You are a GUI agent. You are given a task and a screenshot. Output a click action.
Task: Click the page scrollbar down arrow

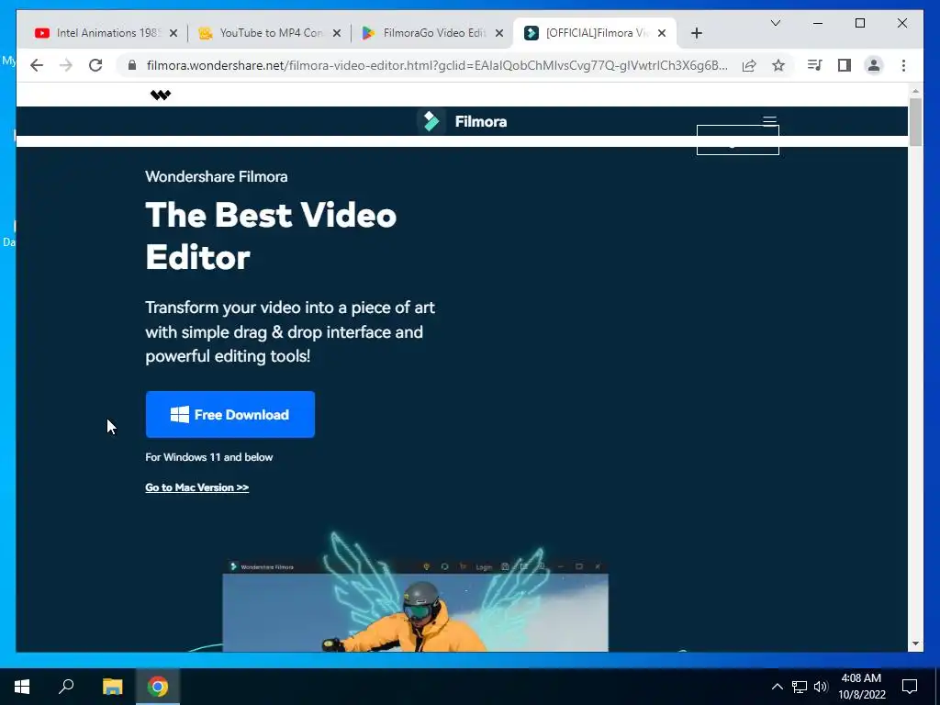click(x=915, y=643)
